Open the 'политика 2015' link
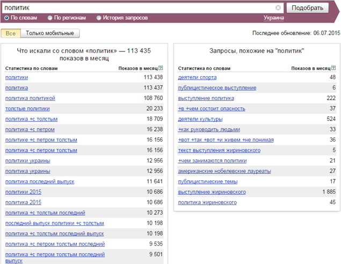341x264 pixels. [23, 202]
